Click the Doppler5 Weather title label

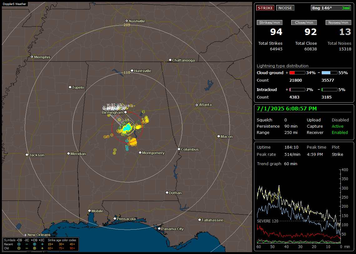(14, 4)
